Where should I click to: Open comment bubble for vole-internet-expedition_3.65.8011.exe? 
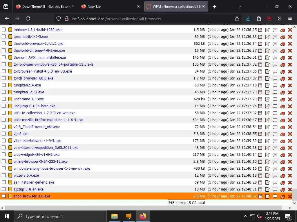pyautogui.click(x=275, y=148)
